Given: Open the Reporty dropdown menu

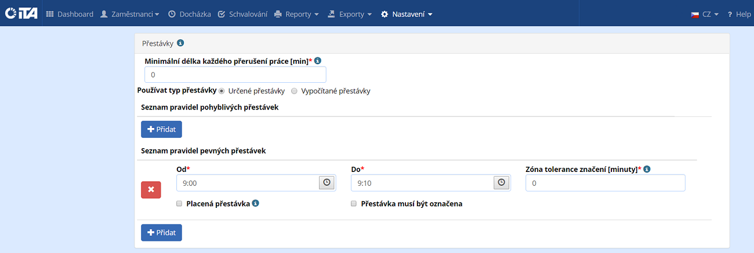Looking at the screenshot, I should point(296,14).
